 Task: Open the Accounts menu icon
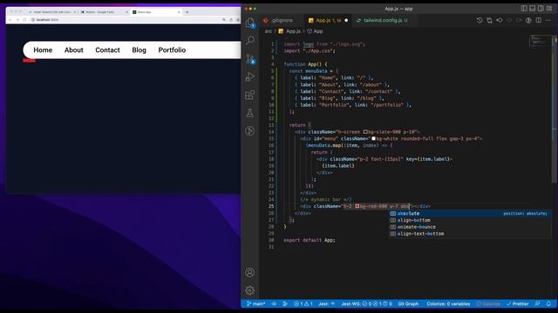(x=250, y=272)
